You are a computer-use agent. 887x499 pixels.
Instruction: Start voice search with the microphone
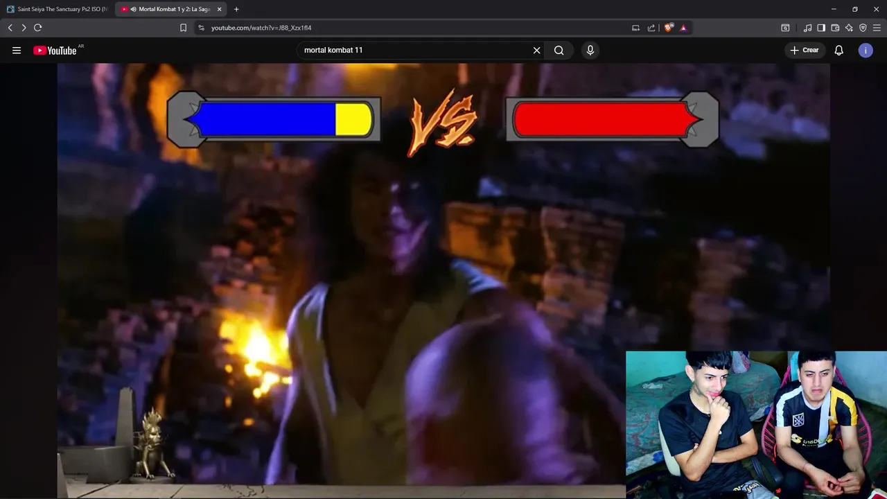(x=590, y=50)
